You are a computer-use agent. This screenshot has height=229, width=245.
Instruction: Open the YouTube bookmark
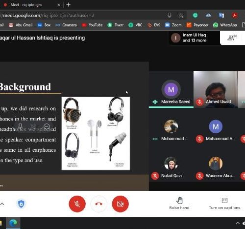pyautogui.click(x=92, y=25)
